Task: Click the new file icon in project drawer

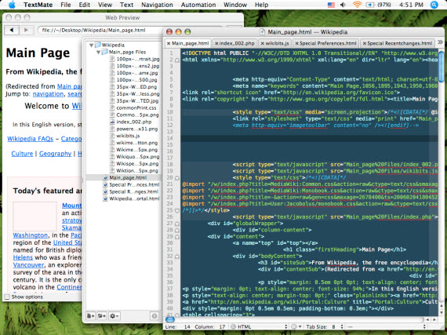Action: coord(90,315)
